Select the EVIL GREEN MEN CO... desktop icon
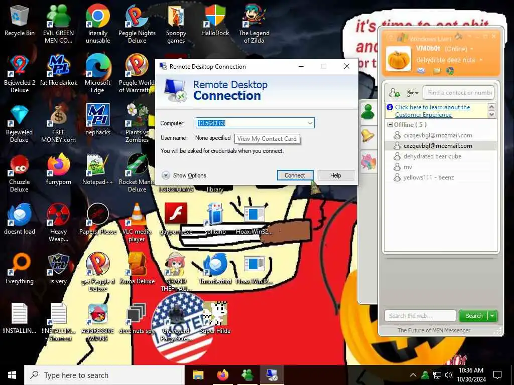This screenshot has height=385, width=514. pyautogui.click(x=58, y=25)
